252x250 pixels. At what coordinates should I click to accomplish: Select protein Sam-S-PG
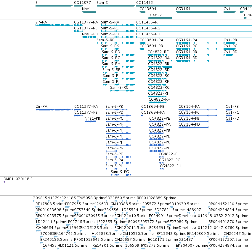point(121,175)
